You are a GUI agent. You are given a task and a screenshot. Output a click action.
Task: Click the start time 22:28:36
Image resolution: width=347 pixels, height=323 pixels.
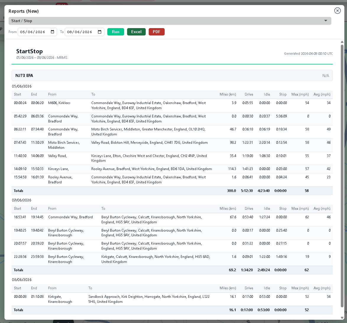[x=20, y=257]
